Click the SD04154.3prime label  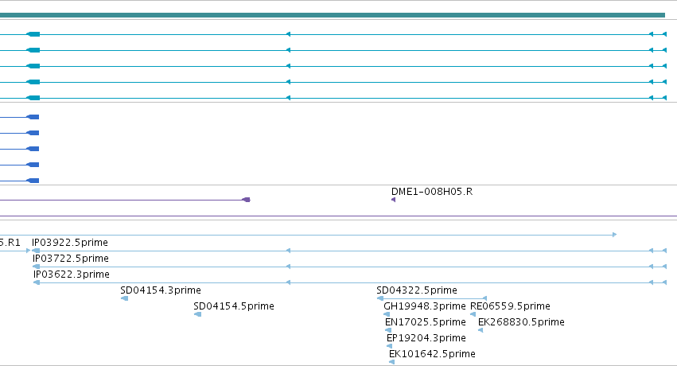161,290
